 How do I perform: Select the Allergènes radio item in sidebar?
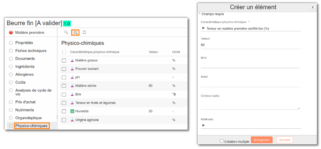point(11,74)
